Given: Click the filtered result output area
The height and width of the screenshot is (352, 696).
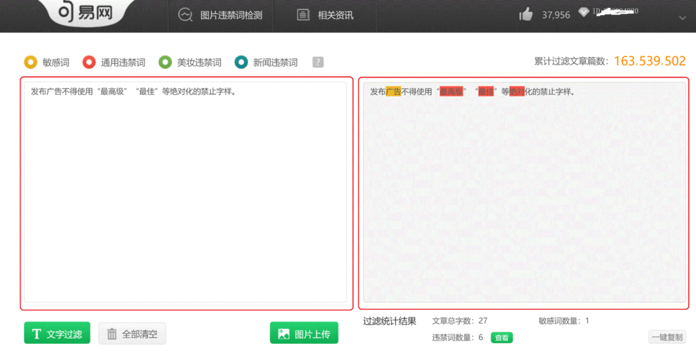Looking at the screenshot, I should 524,192.
